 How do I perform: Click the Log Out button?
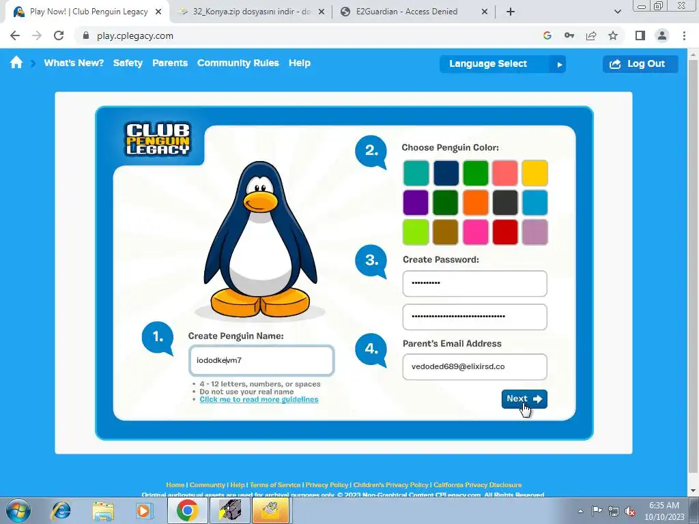pos(640,63)
